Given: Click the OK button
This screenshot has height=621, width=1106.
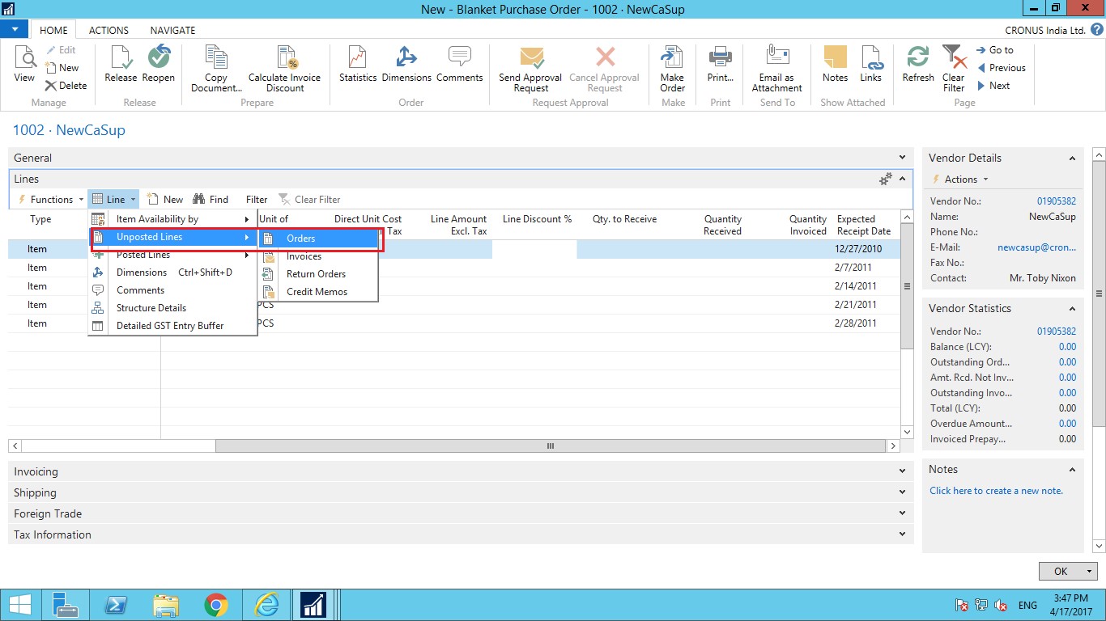Looking at the screenshot, I should (1061, 572).
